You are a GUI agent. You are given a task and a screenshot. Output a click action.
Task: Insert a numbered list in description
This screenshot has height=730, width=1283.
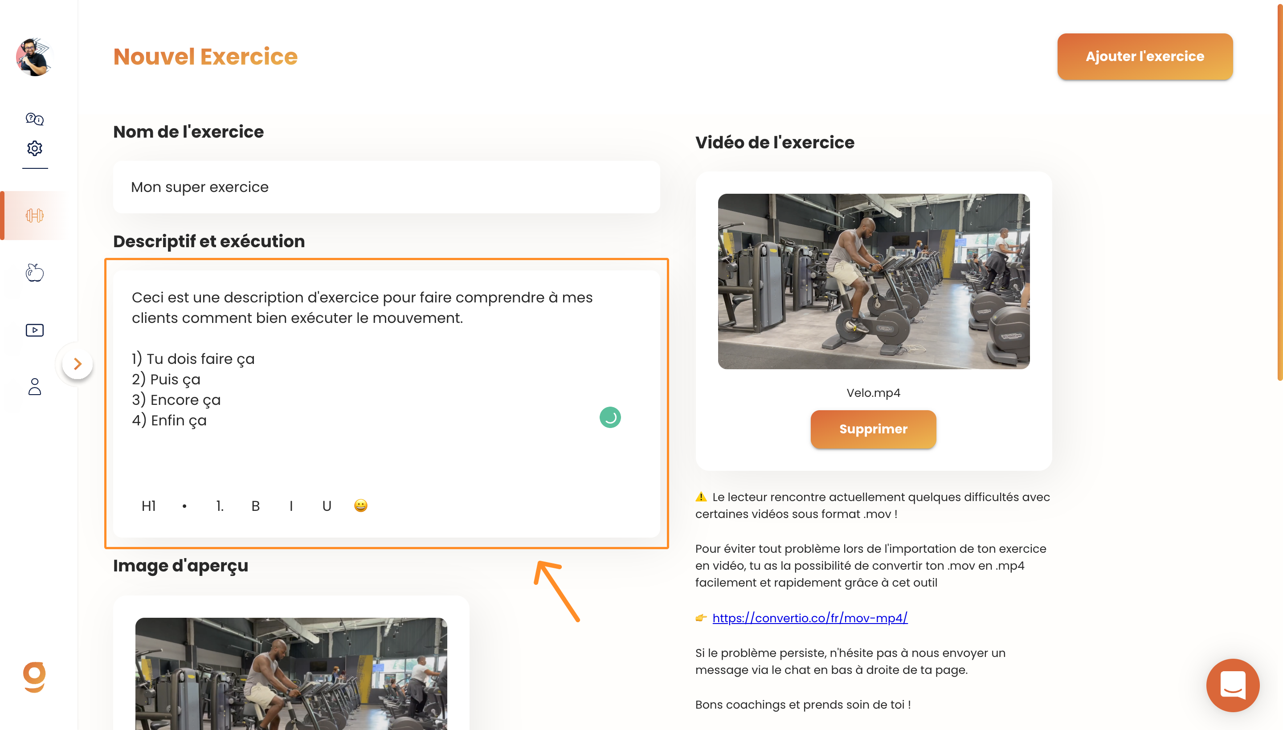tap(220, 506)
